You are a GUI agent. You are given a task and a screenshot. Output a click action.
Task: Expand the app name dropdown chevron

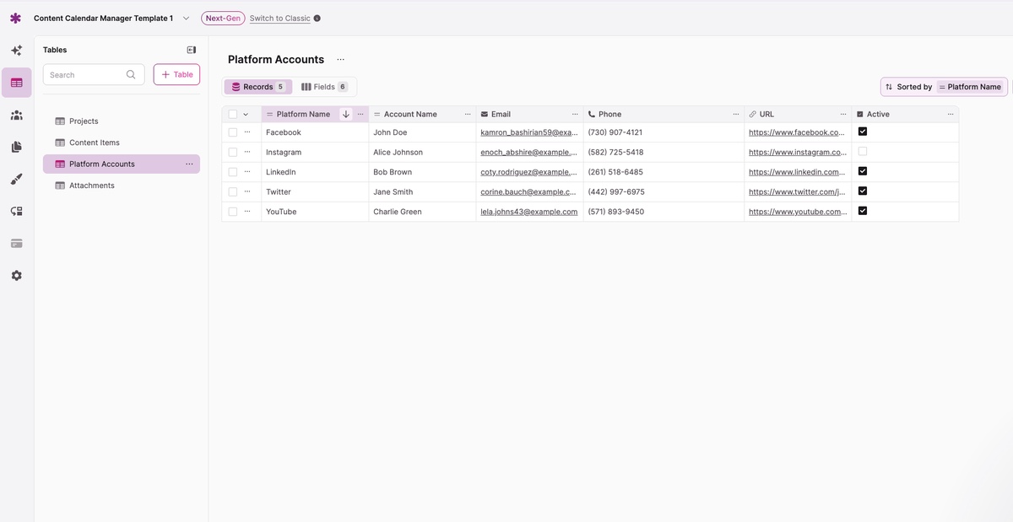186,19
